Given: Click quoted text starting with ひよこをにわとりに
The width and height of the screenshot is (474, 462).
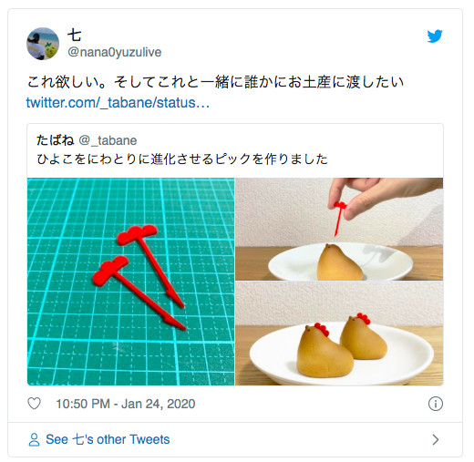Looking at the screenshot, I should 182,159.
